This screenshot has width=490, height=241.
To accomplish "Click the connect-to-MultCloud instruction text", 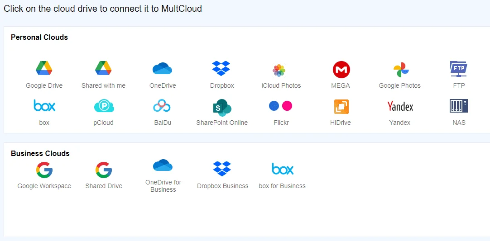I will (x=103, y=9).
